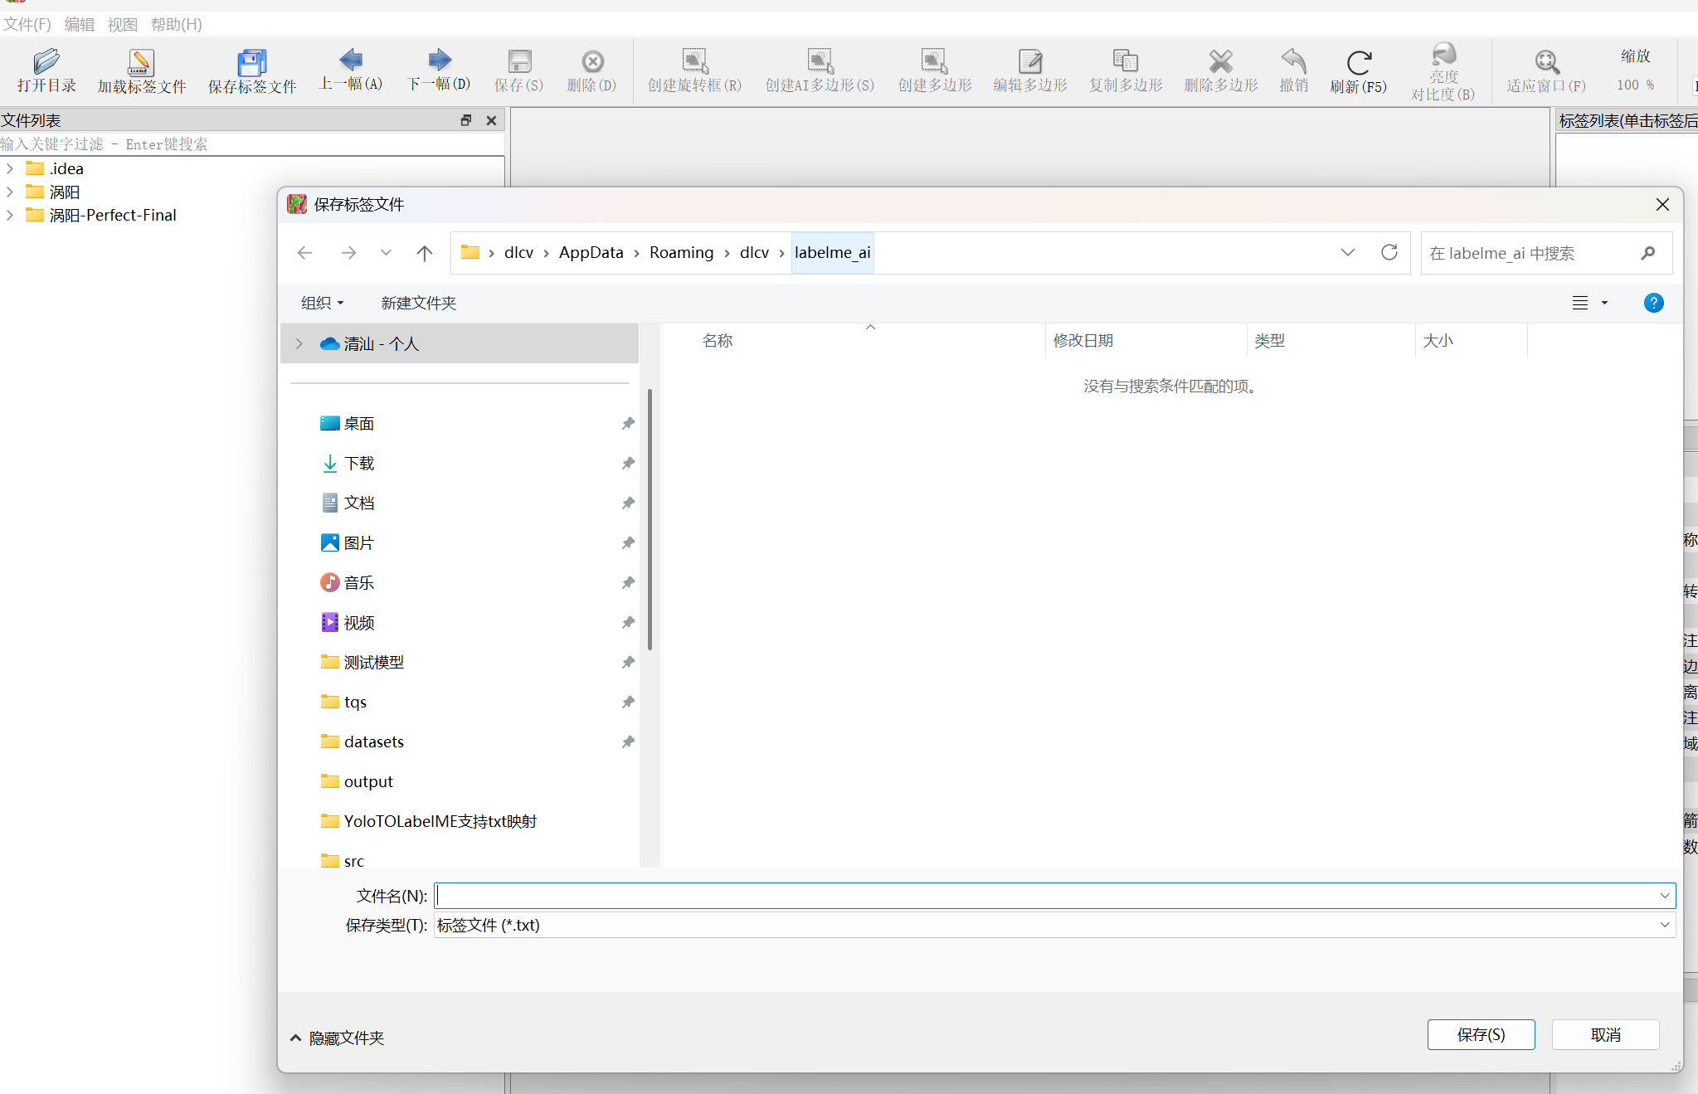This screenshot has width=1698, height=1094.
Task: Pin toggle next to 桌面 in sidebar
Action: [628, 424]
